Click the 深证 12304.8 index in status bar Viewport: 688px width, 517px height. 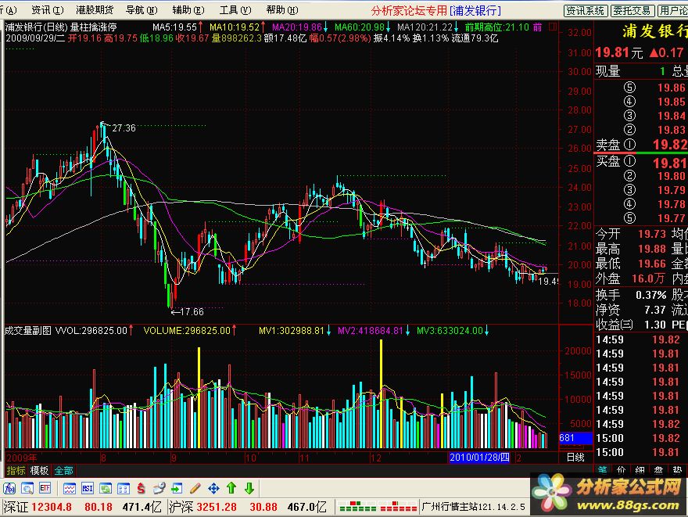click(x=38, y=508)
